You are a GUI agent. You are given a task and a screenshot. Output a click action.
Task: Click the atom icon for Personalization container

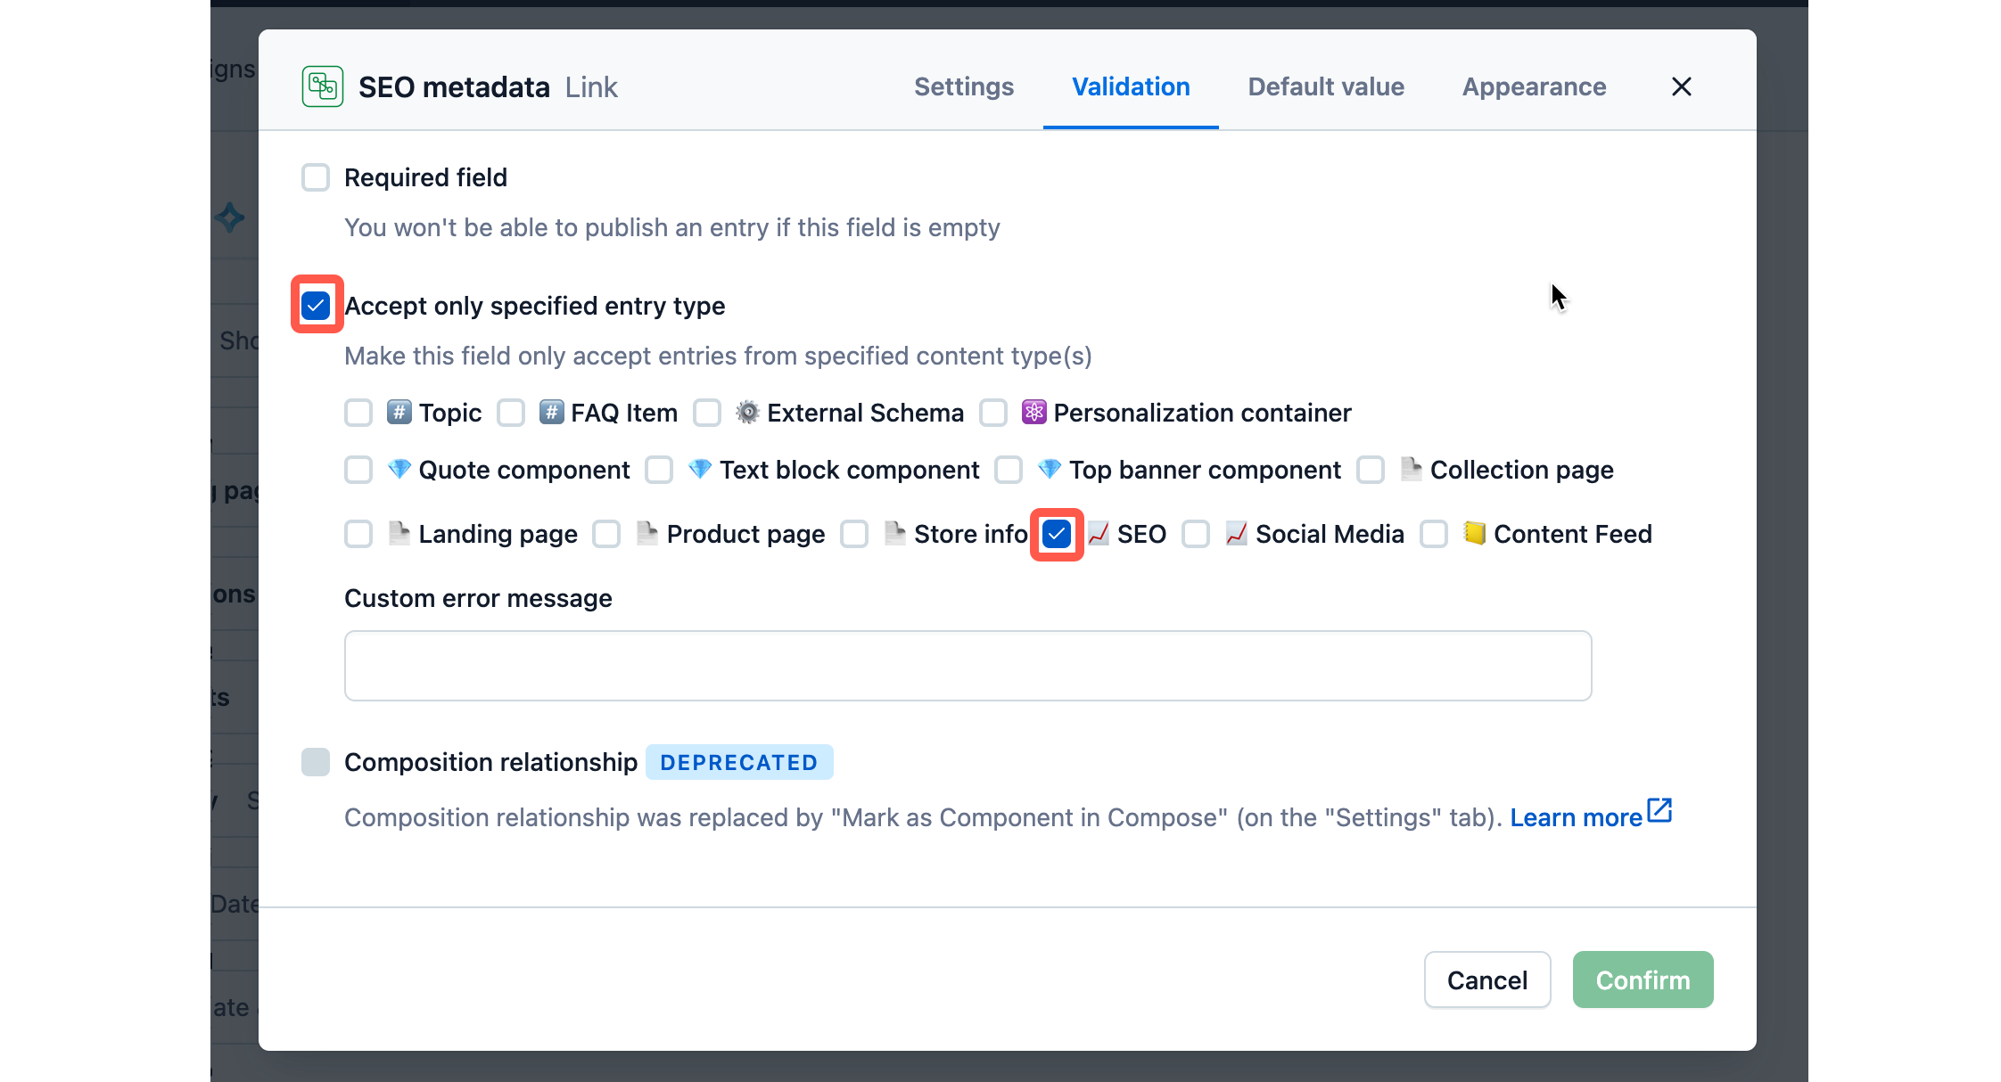click(x=1033, y=412)
